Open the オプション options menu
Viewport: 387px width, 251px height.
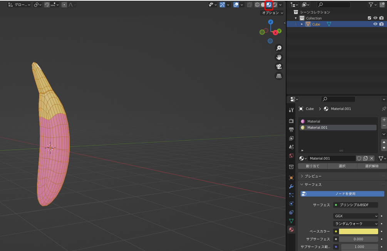coord(273,13)
